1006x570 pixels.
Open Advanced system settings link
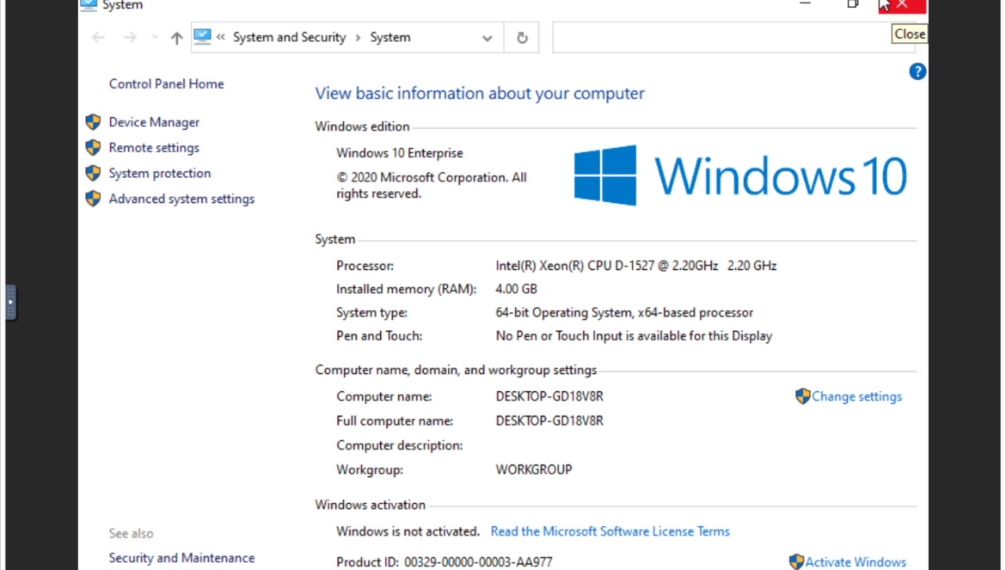(181, 199)
